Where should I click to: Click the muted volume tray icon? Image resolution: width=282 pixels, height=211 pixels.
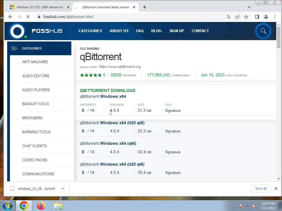pyautogui.click(x=254, y=206)
